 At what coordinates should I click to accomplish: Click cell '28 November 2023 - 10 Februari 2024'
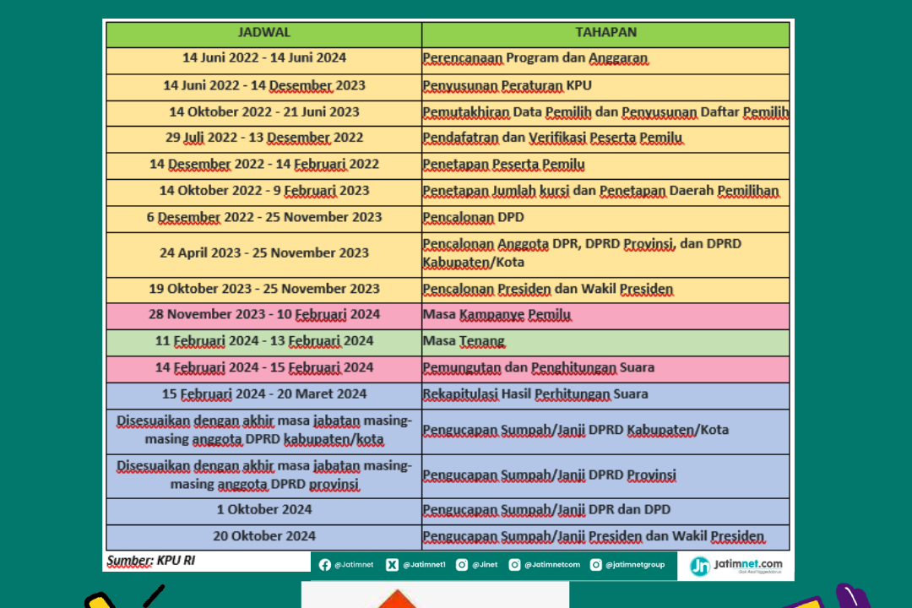click(264, 316)
